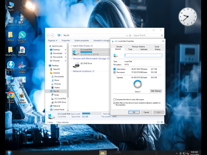Enable Compress this drive checkbox

point(114,99)
